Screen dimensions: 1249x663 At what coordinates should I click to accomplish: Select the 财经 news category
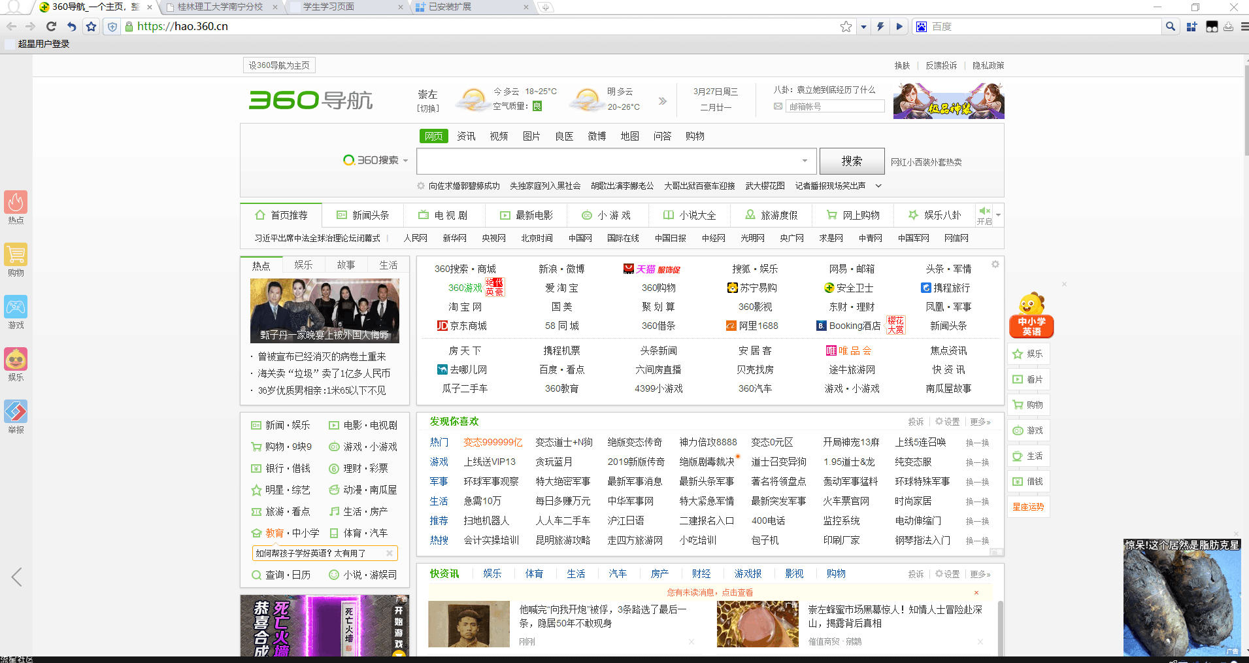[x=701, y=573]
